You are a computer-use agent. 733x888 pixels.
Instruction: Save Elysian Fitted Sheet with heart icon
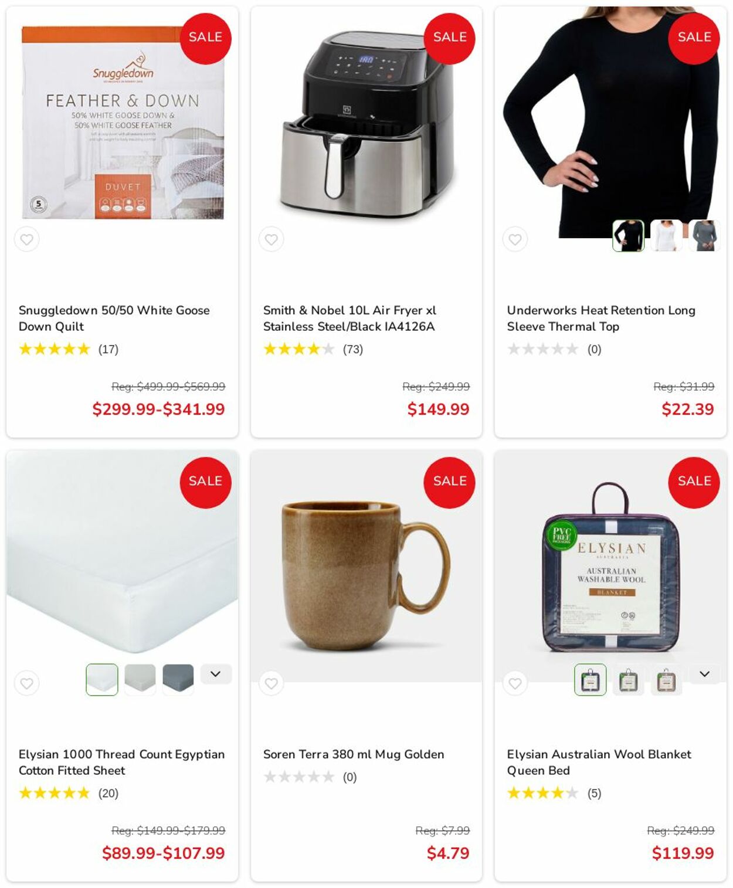point(27,683)
